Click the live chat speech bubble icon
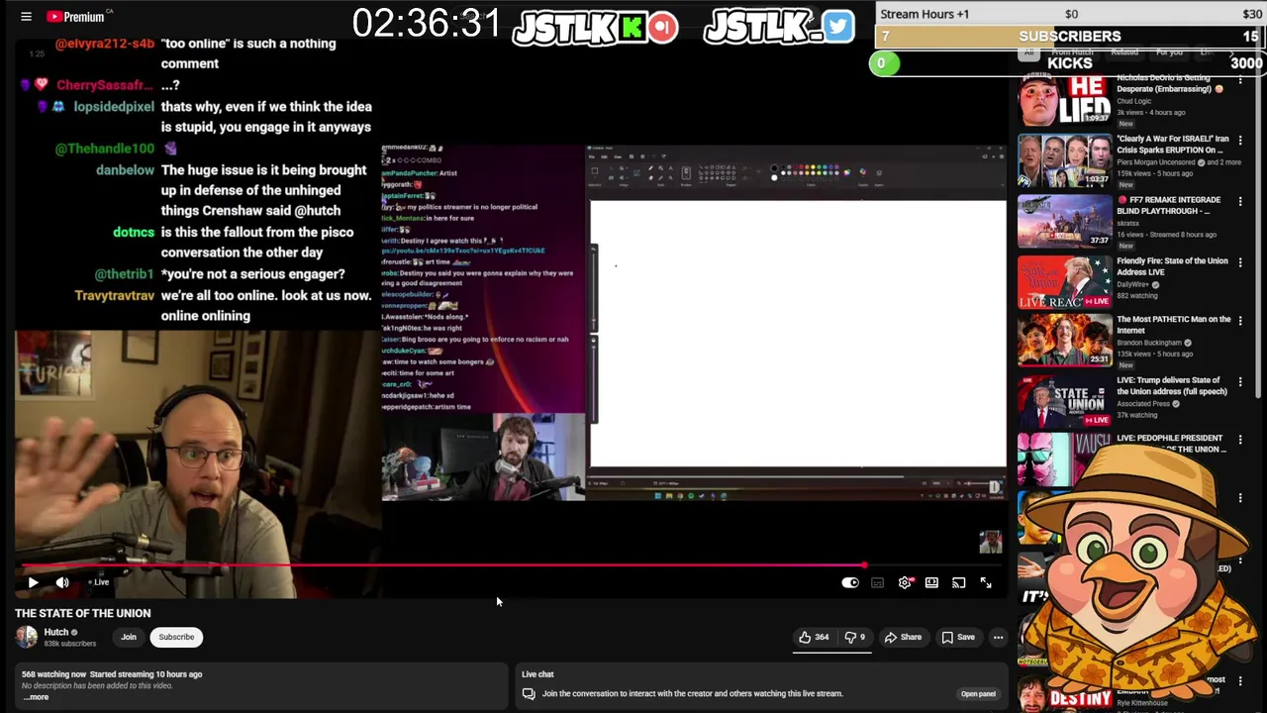 click(x=529, y=693)
